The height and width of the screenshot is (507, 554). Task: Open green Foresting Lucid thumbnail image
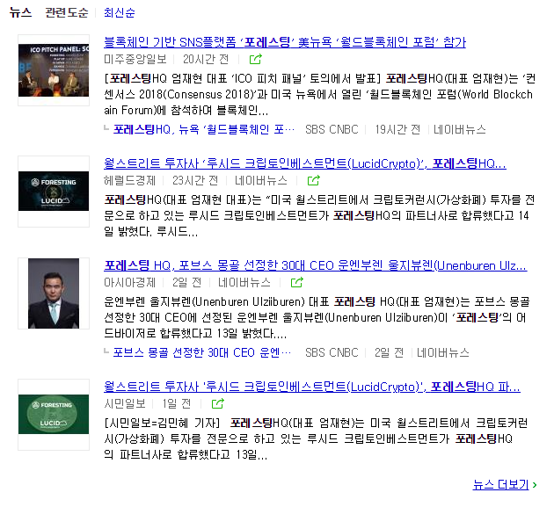pos(54,415)
